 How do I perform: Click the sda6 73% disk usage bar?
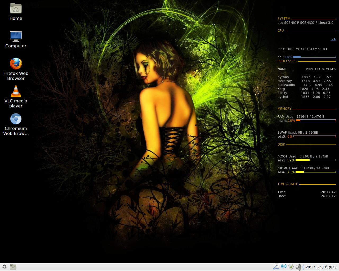point(316,172)
